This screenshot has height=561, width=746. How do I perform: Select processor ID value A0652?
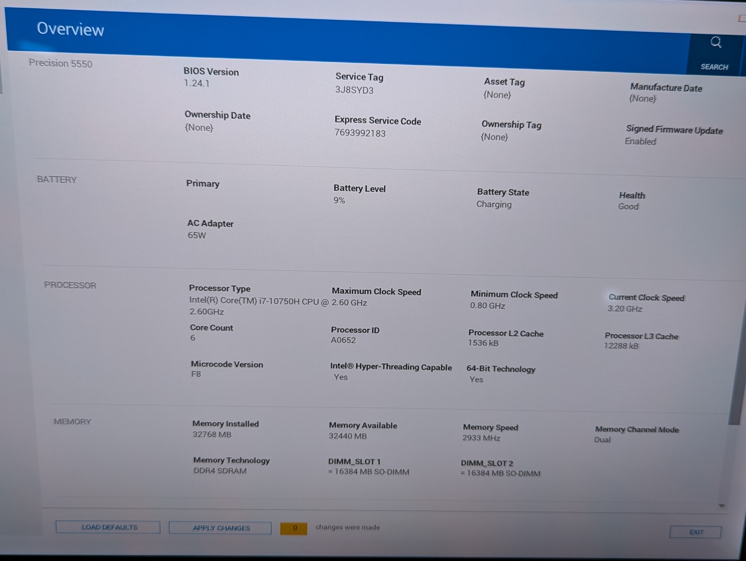click(x=343, y=340)
